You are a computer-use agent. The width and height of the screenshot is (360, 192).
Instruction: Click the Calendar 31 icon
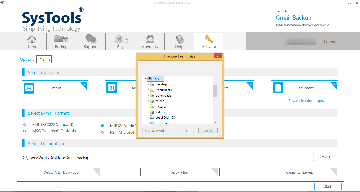point(112,88)
